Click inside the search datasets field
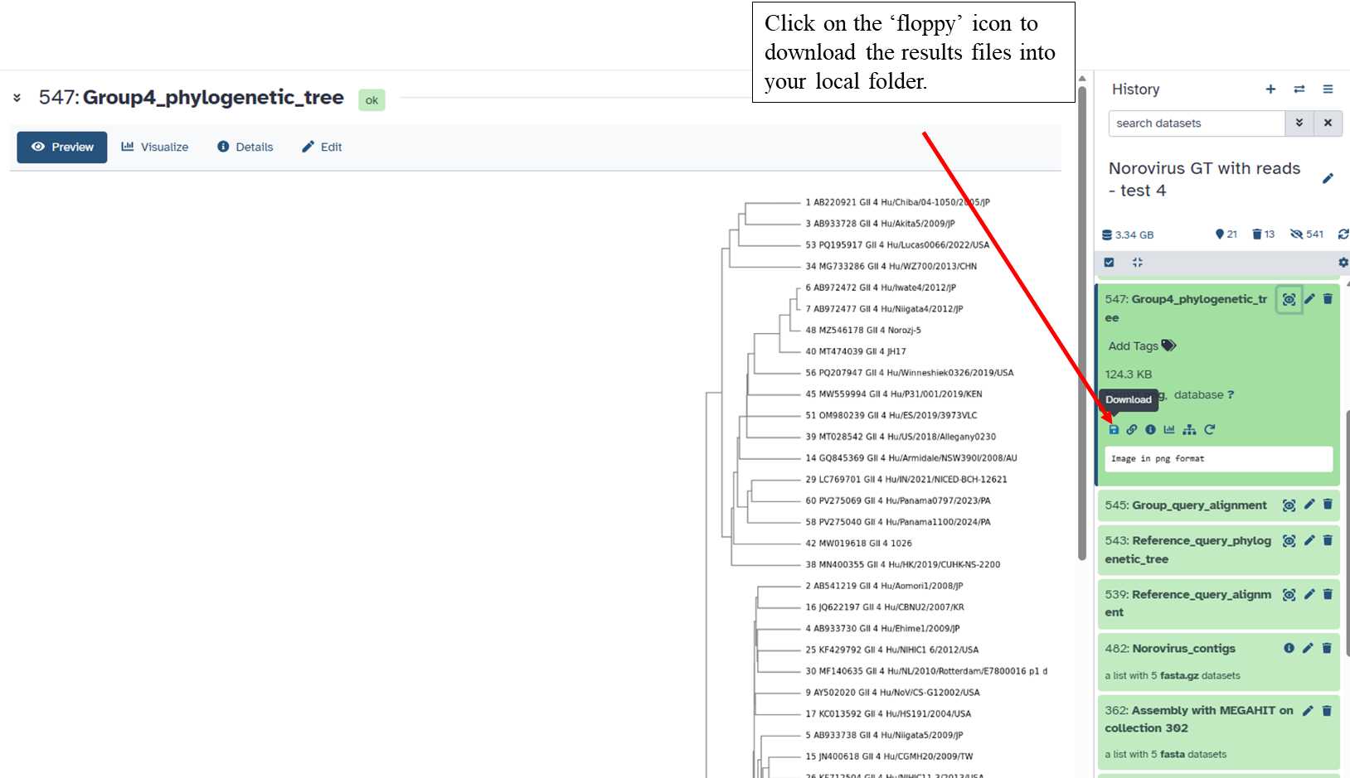This screenshot has height=778, width=1350. (x=1196, y=123)
